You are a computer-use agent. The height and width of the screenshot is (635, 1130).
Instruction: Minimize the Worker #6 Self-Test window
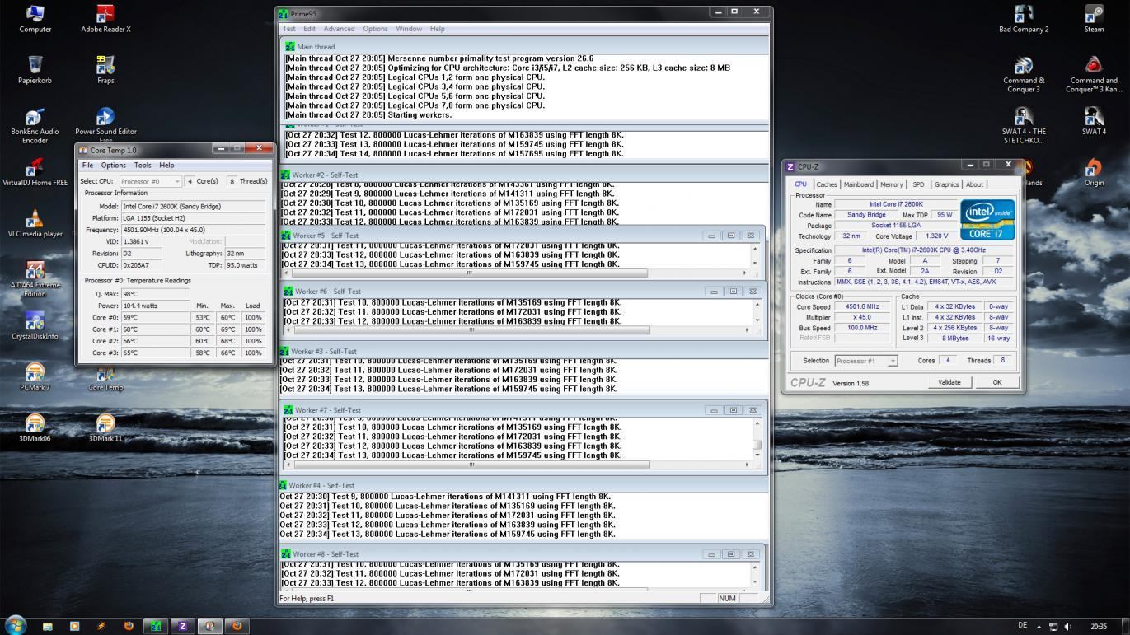coord(714,292)
